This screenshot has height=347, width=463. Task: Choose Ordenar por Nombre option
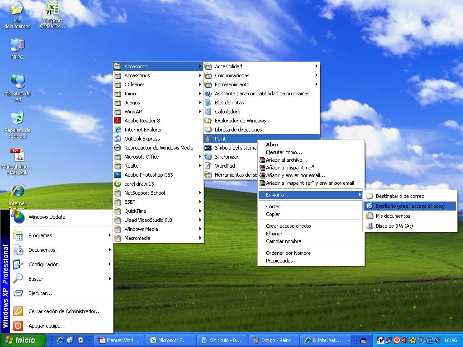click(x=311, y=253)
